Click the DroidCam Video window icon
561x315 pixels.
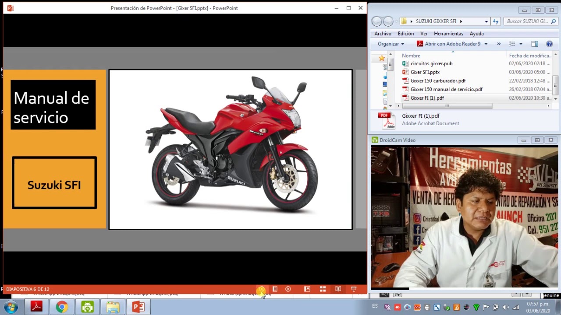click(375, 140)
